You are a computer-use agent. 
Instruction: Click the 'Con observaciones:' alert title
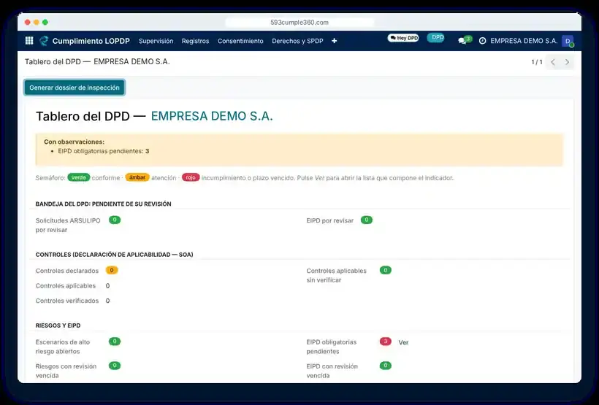click(x=74, y=142)
